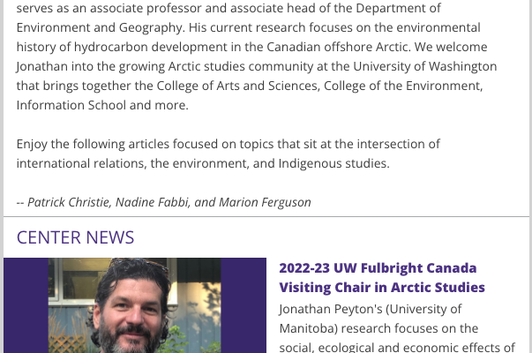The width and height of the screenshot is (532, 353).
Task: Click the horizontal divider above CENTER NEWS
Action: [x=266, y=216]
